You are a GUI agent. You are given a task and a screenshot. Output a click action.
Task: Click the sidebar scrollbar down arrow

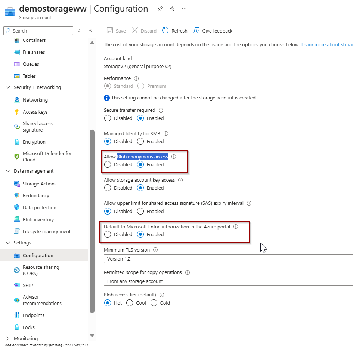pos(92,335)
